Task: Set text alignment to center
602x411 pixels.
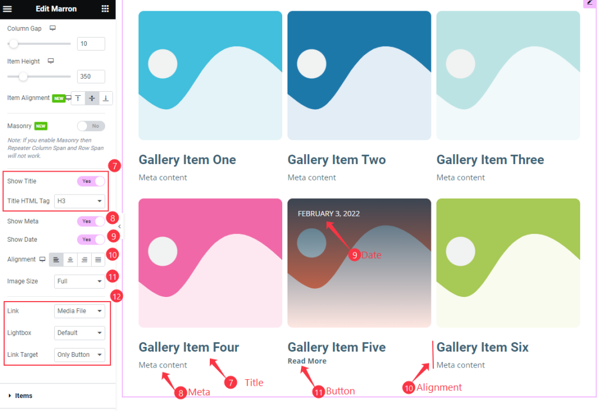Action: click(x=71, y=259)
